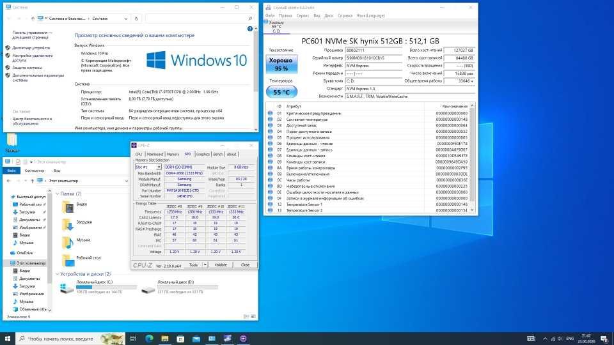Collapse the Устройства и диски group
Screen dimensions: 614x345
(58, 274)
